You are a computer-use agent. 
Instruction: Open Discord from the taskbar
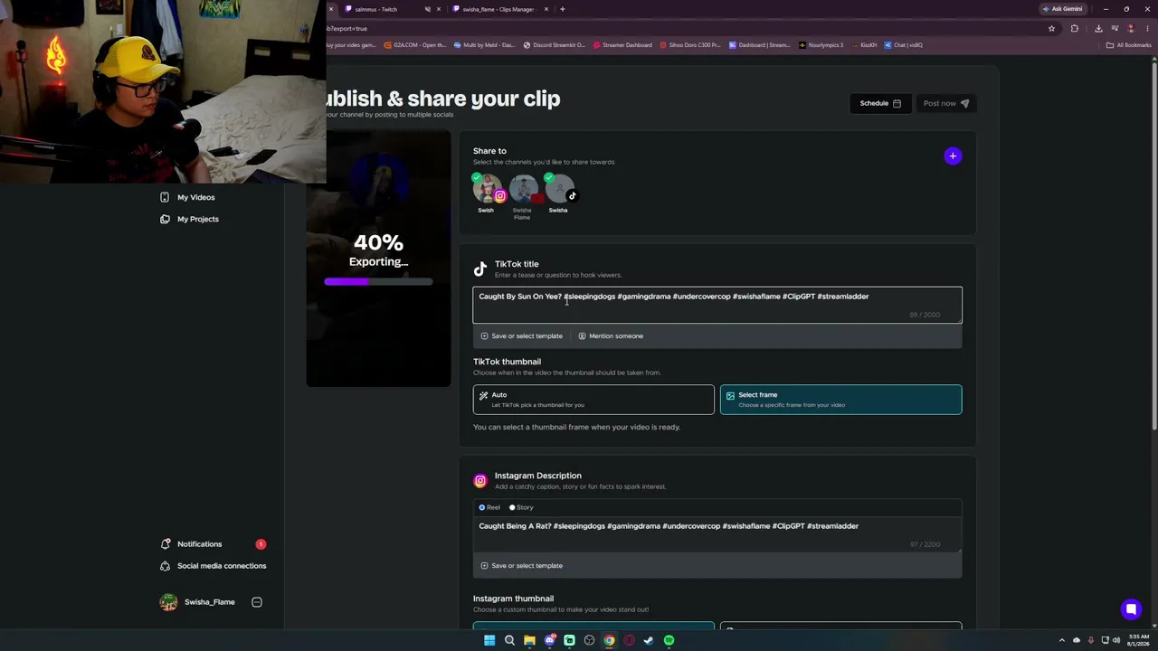(x=549, y=640)
